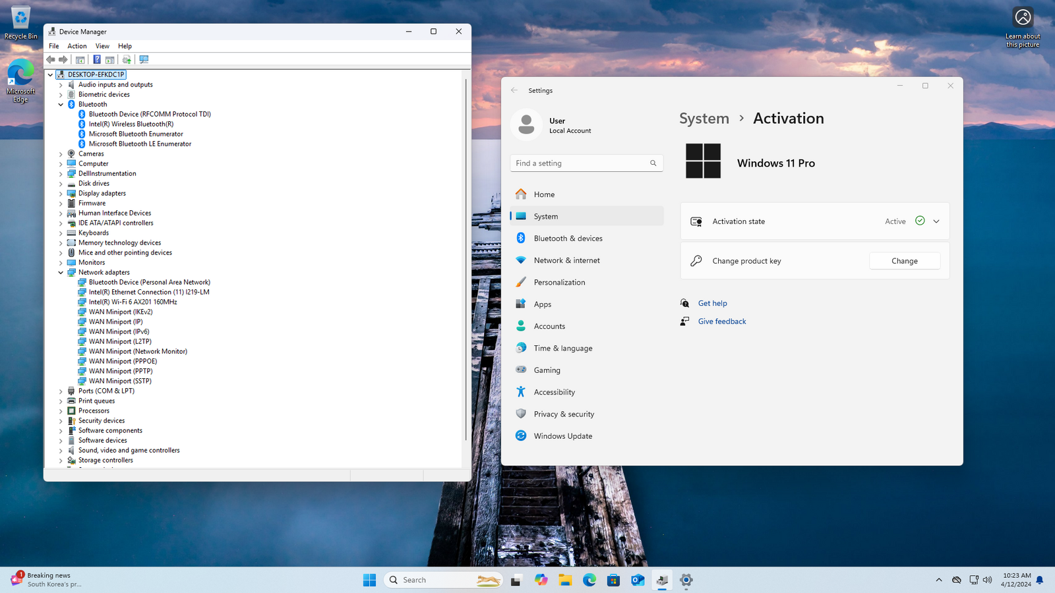Select Bluetooth Device (RFCOMM Protocol TDI)
The height and width of the screenshot is (593, 1055).
point(150,114)
